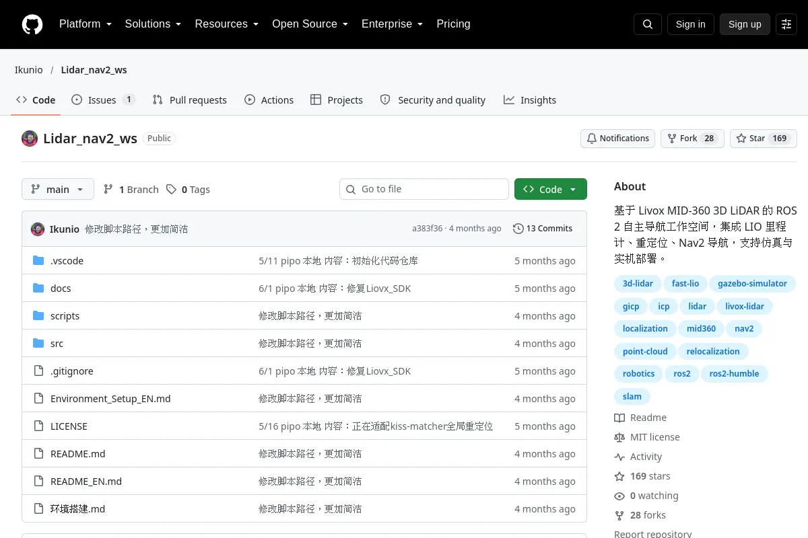
Task: Click the src folder icon
Action: click(38, 343)
